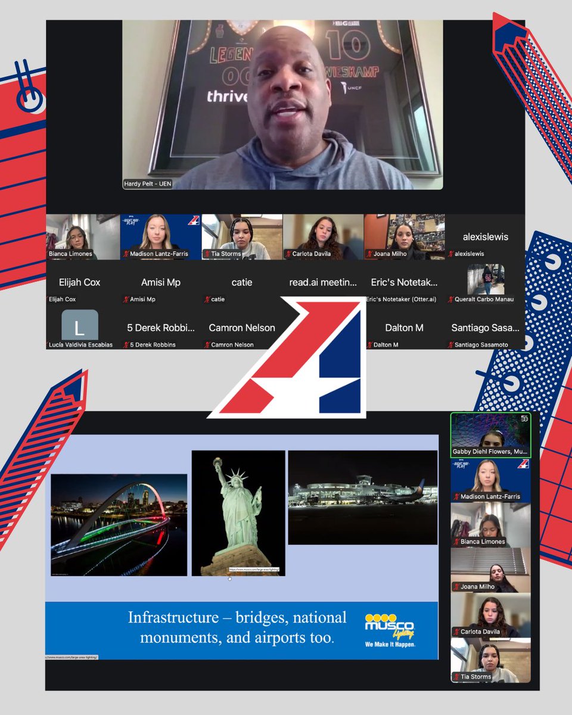This screenshot has height=715, width=572.
Task: Open the illuminated bridge photo on the slide
Action: (x=119, y=525)
